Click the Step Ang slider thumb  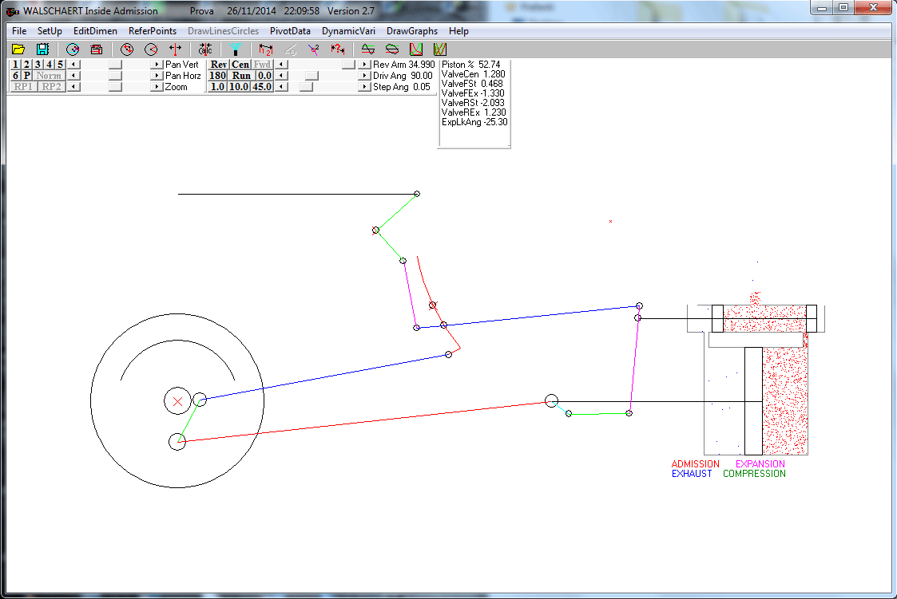coord(307,87)
